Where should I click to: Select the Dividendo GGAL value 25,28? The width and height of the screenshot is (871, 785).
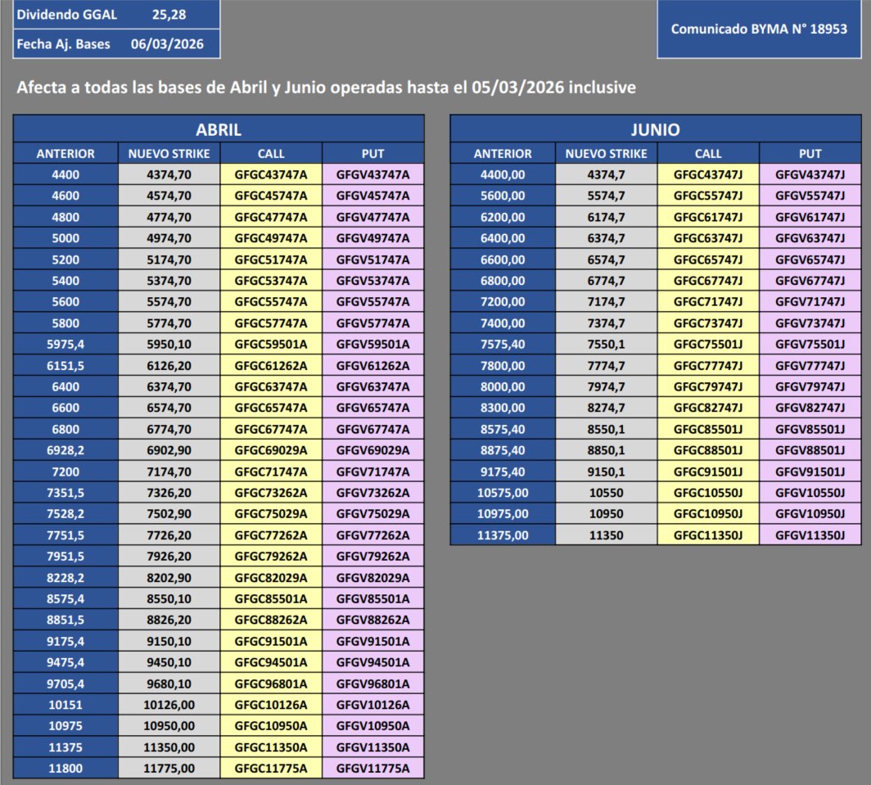click(x=169, y=15)
